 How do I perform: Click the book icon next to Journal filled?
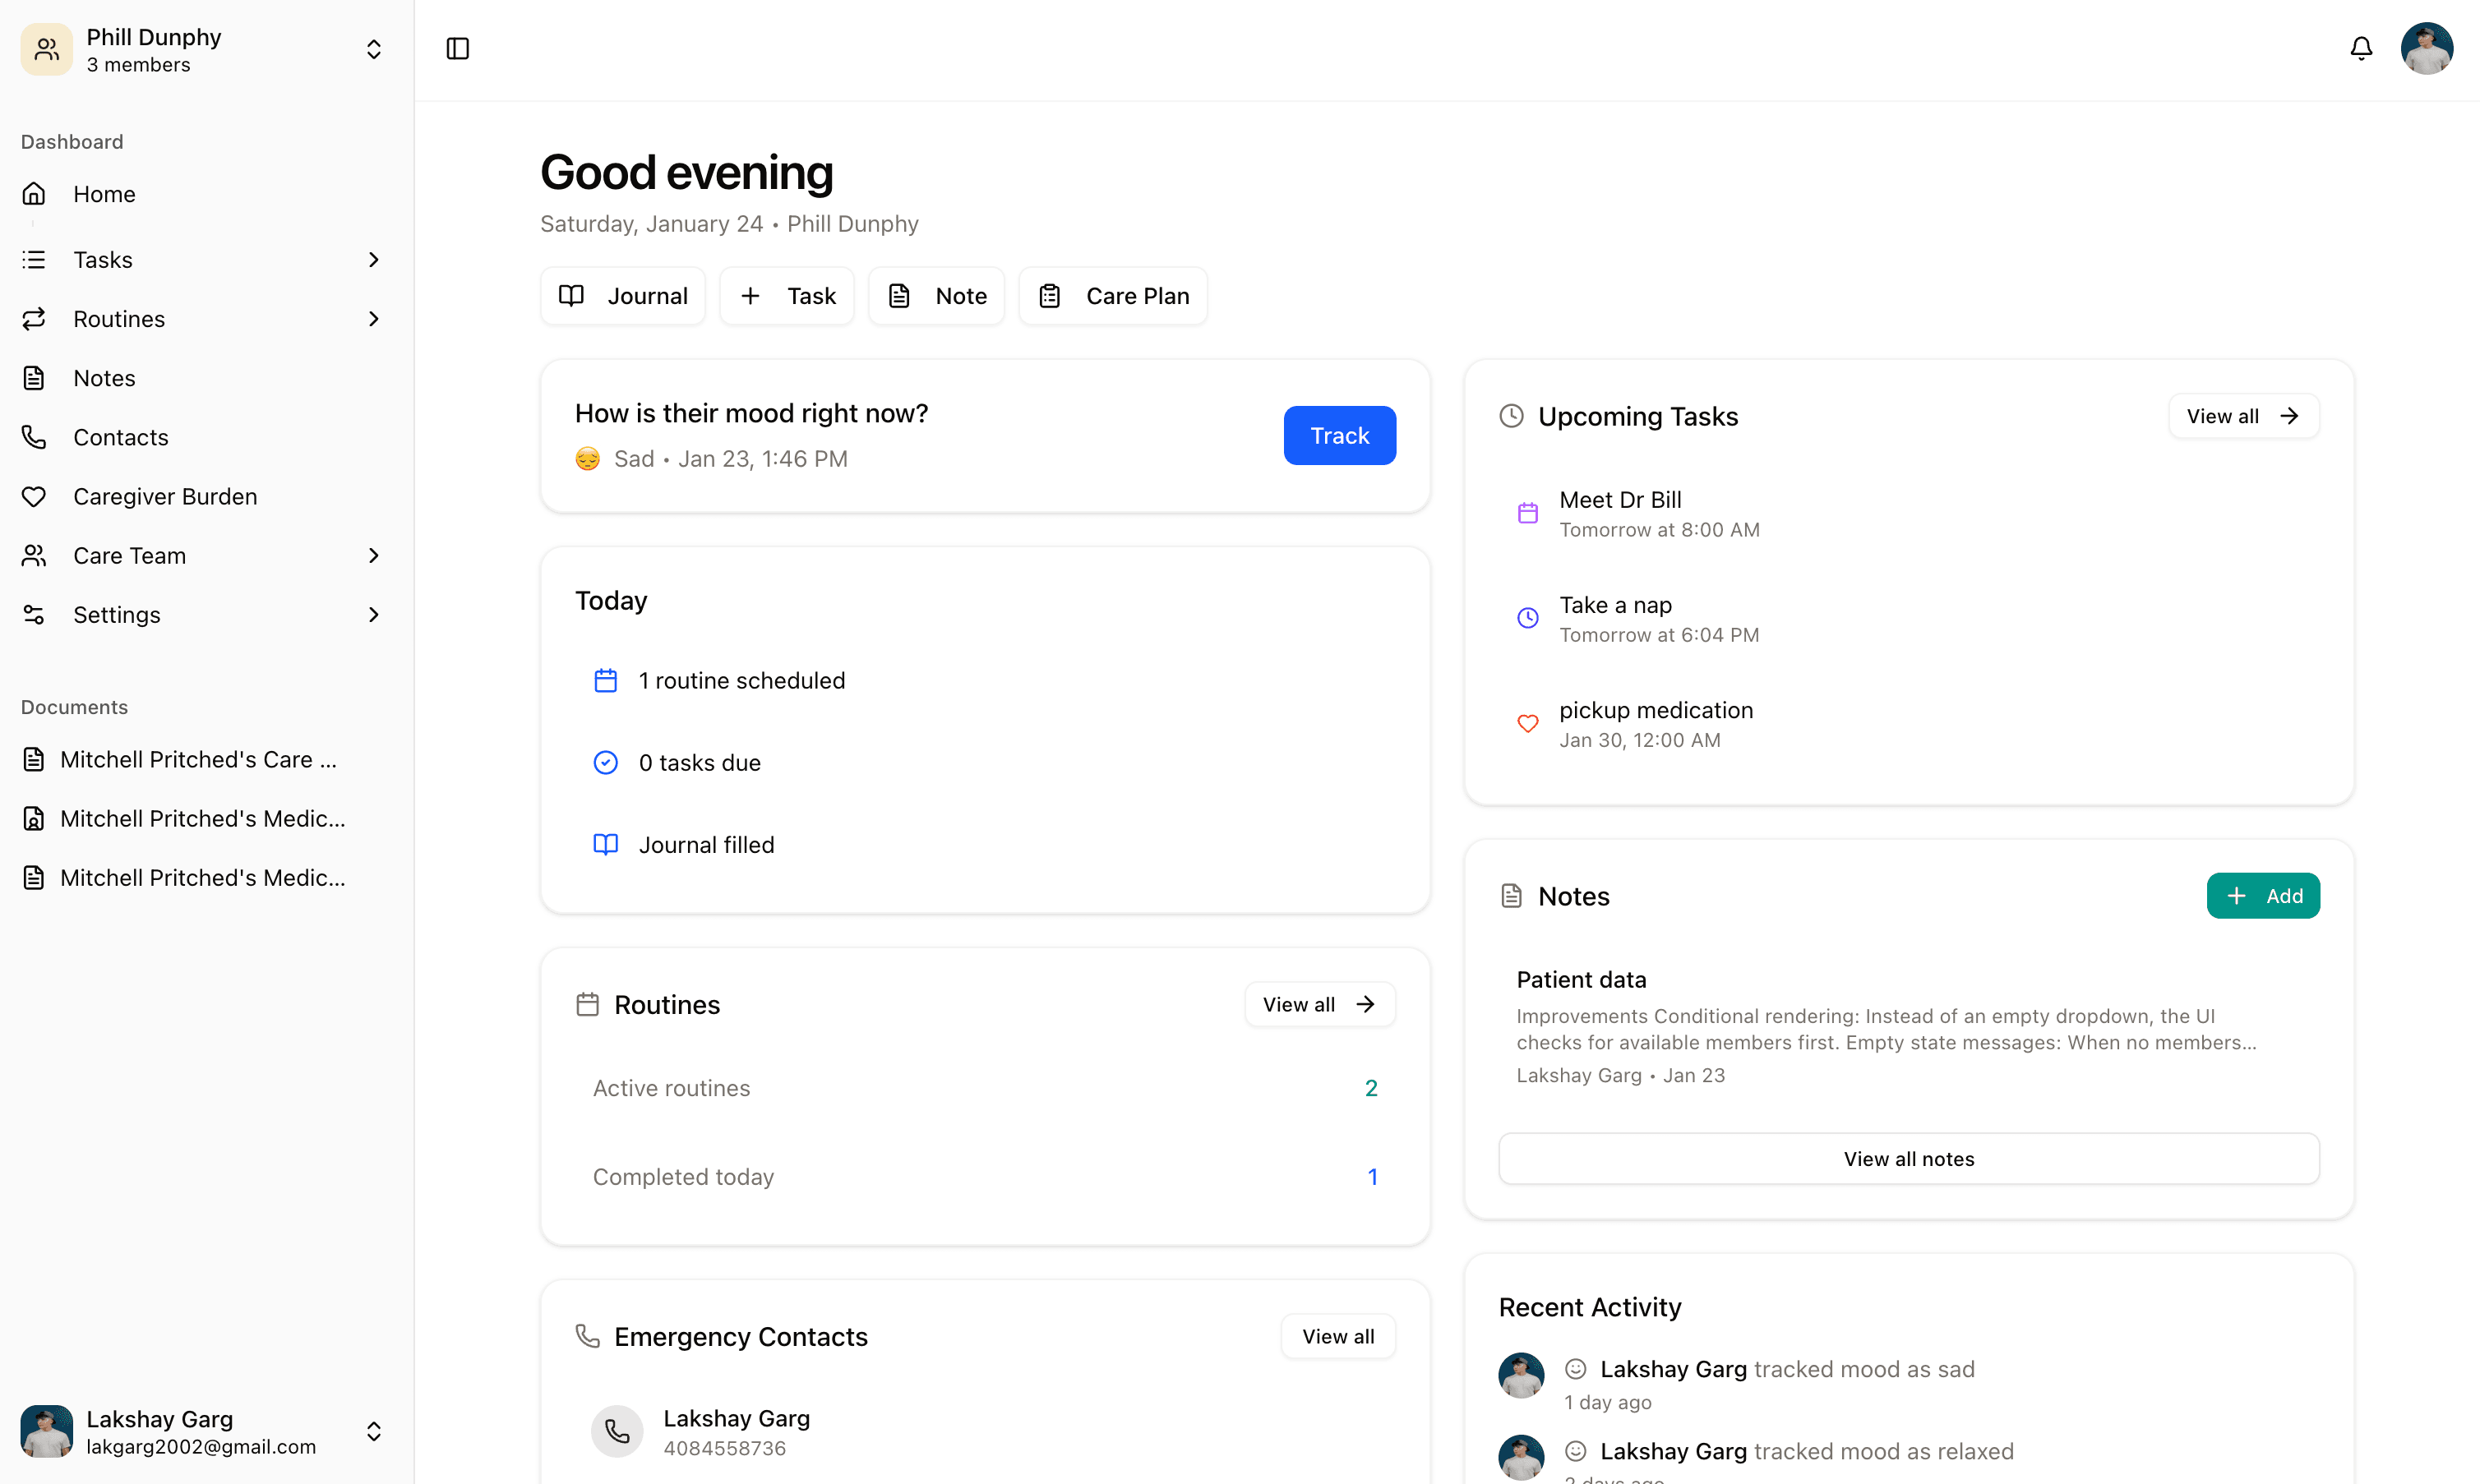pos(607,844)
